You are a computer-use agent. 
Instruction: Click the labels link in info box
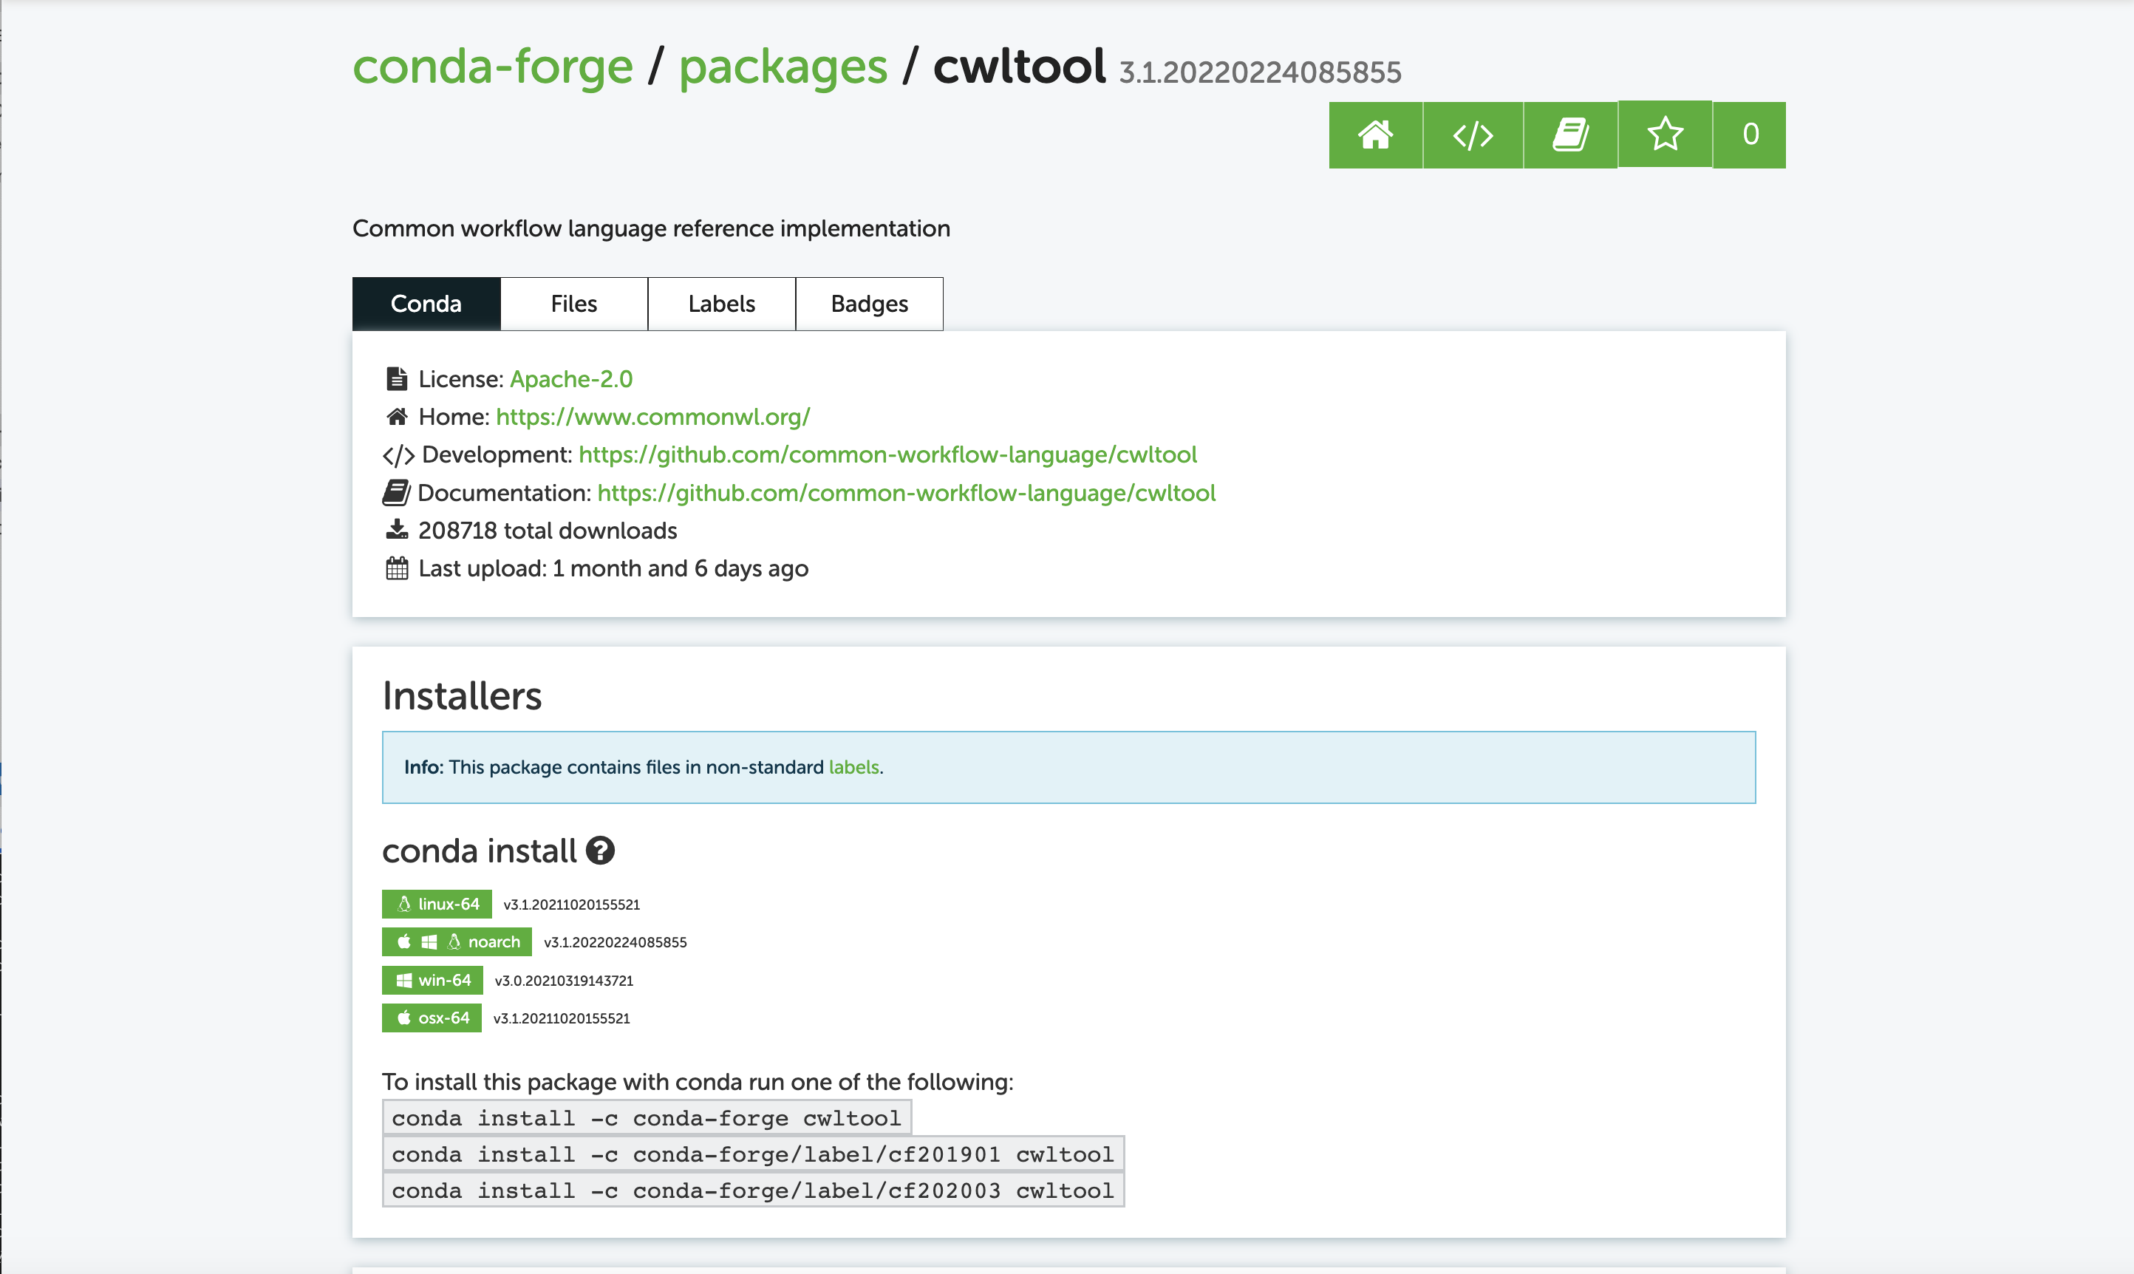coord(853,768)
